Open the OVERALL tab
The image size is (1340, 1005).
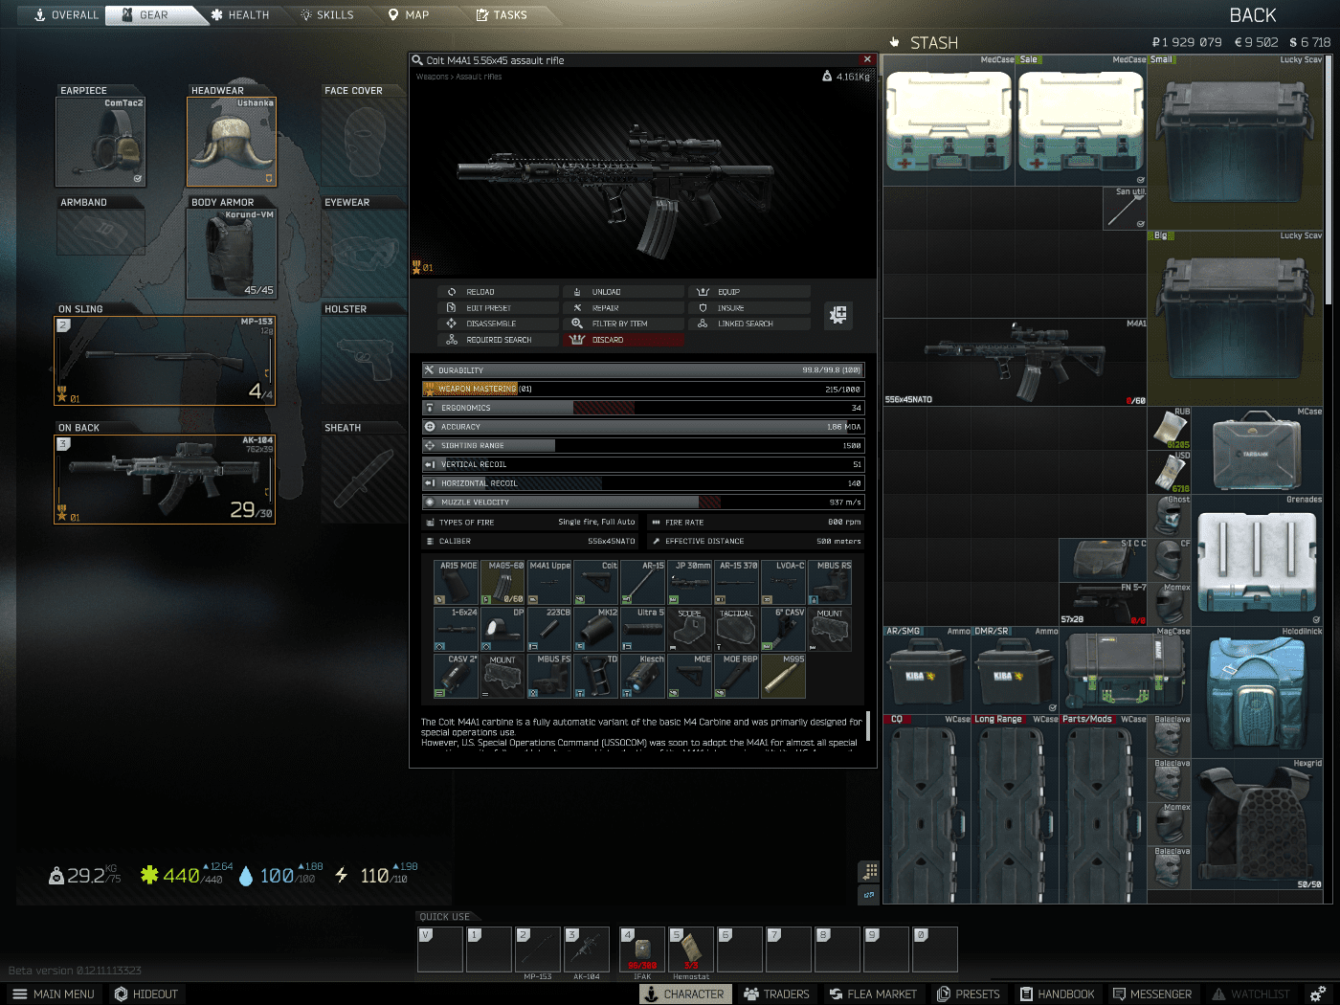click(66, 14)
